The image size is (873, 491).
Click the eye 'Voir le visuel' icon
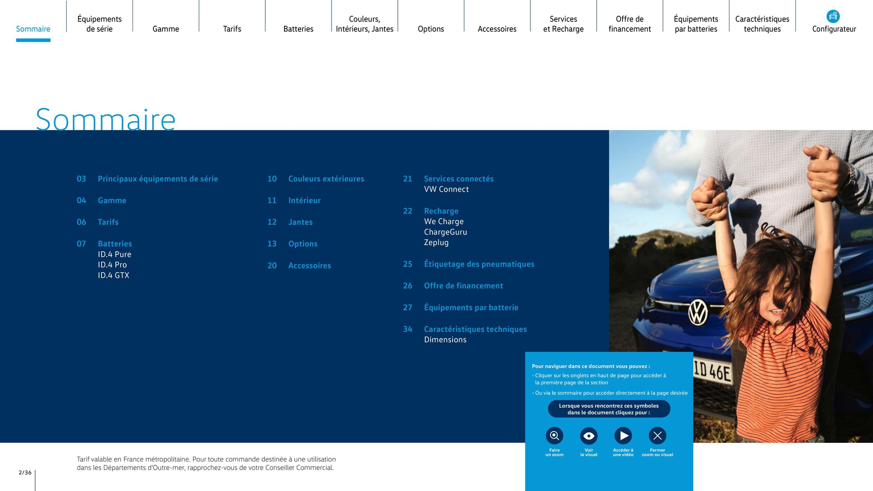tap(589, 436)
